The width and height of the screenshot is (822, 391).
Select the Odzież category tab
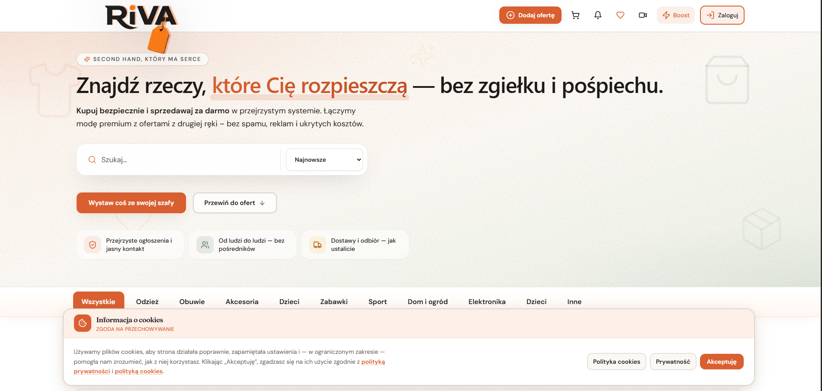(x=148, y=301)
